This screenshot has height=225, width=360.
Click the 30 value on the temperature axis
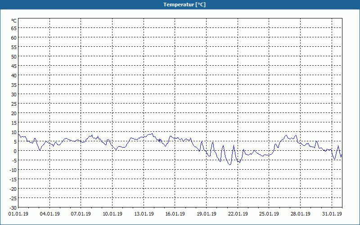tap(13, 94)
